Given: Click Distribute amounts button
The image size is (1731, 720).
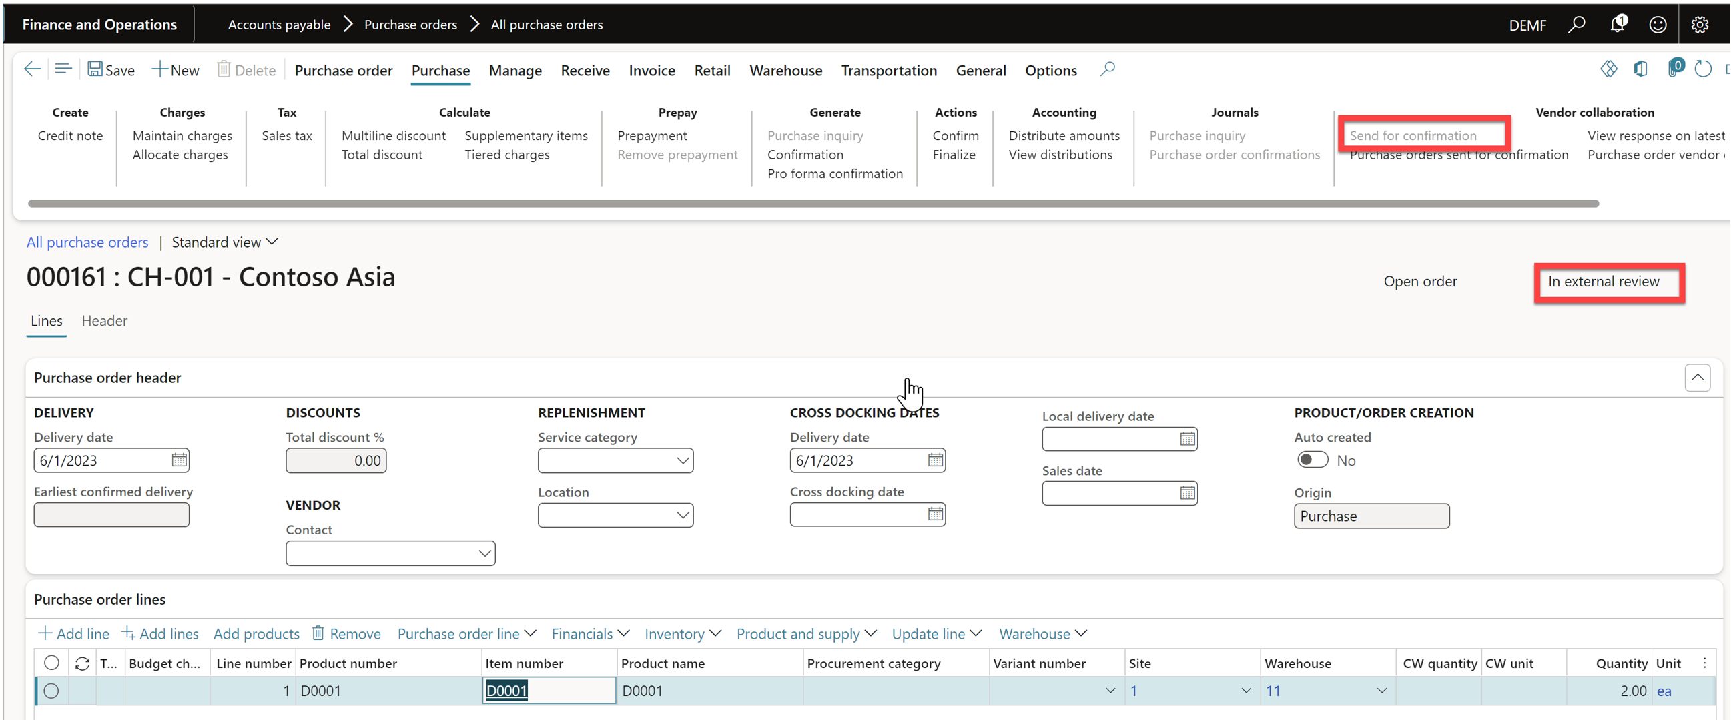Looking at the screenshot, I should pyautogui.click(x=1064, y=135).
